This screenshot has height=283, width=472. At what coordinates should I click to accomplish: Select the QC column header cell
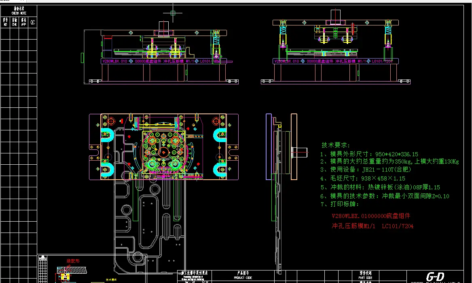tap(33, 23)
